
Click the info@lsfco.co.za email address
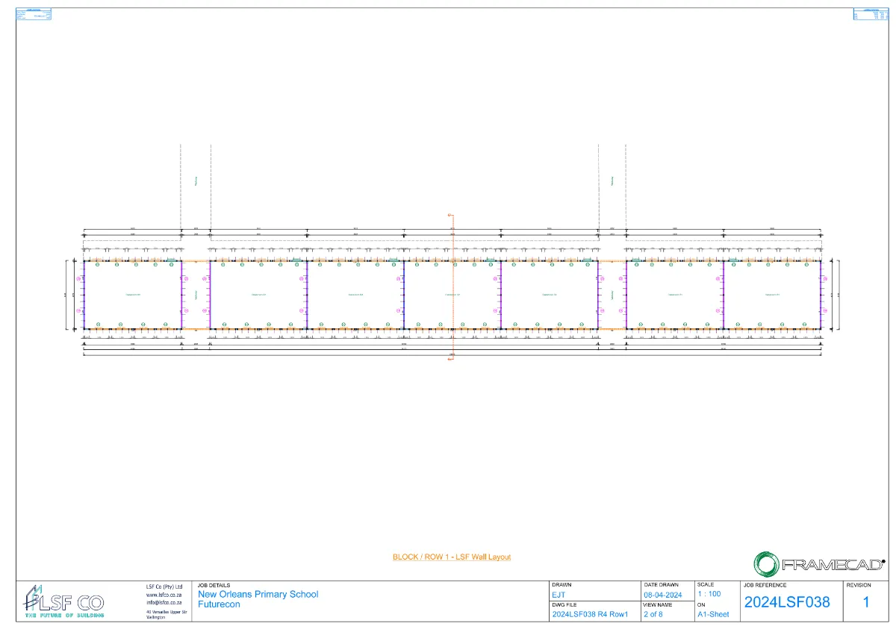coord(164,602)
